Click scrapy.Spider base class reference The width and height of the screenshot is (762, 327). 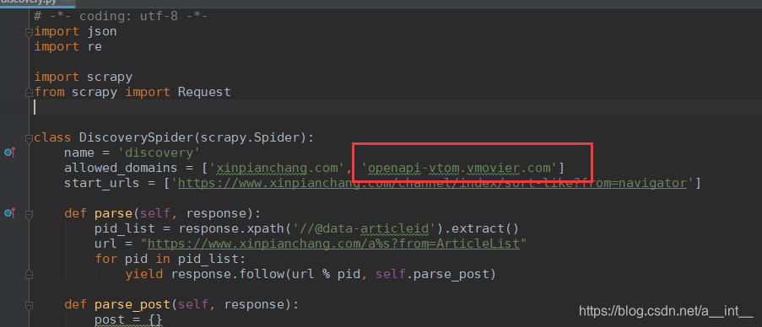click(x=250, y=137)
